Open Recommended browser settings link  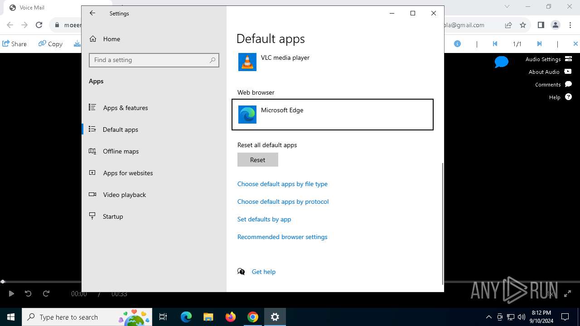pyautogui.click(x=282, y=237)
